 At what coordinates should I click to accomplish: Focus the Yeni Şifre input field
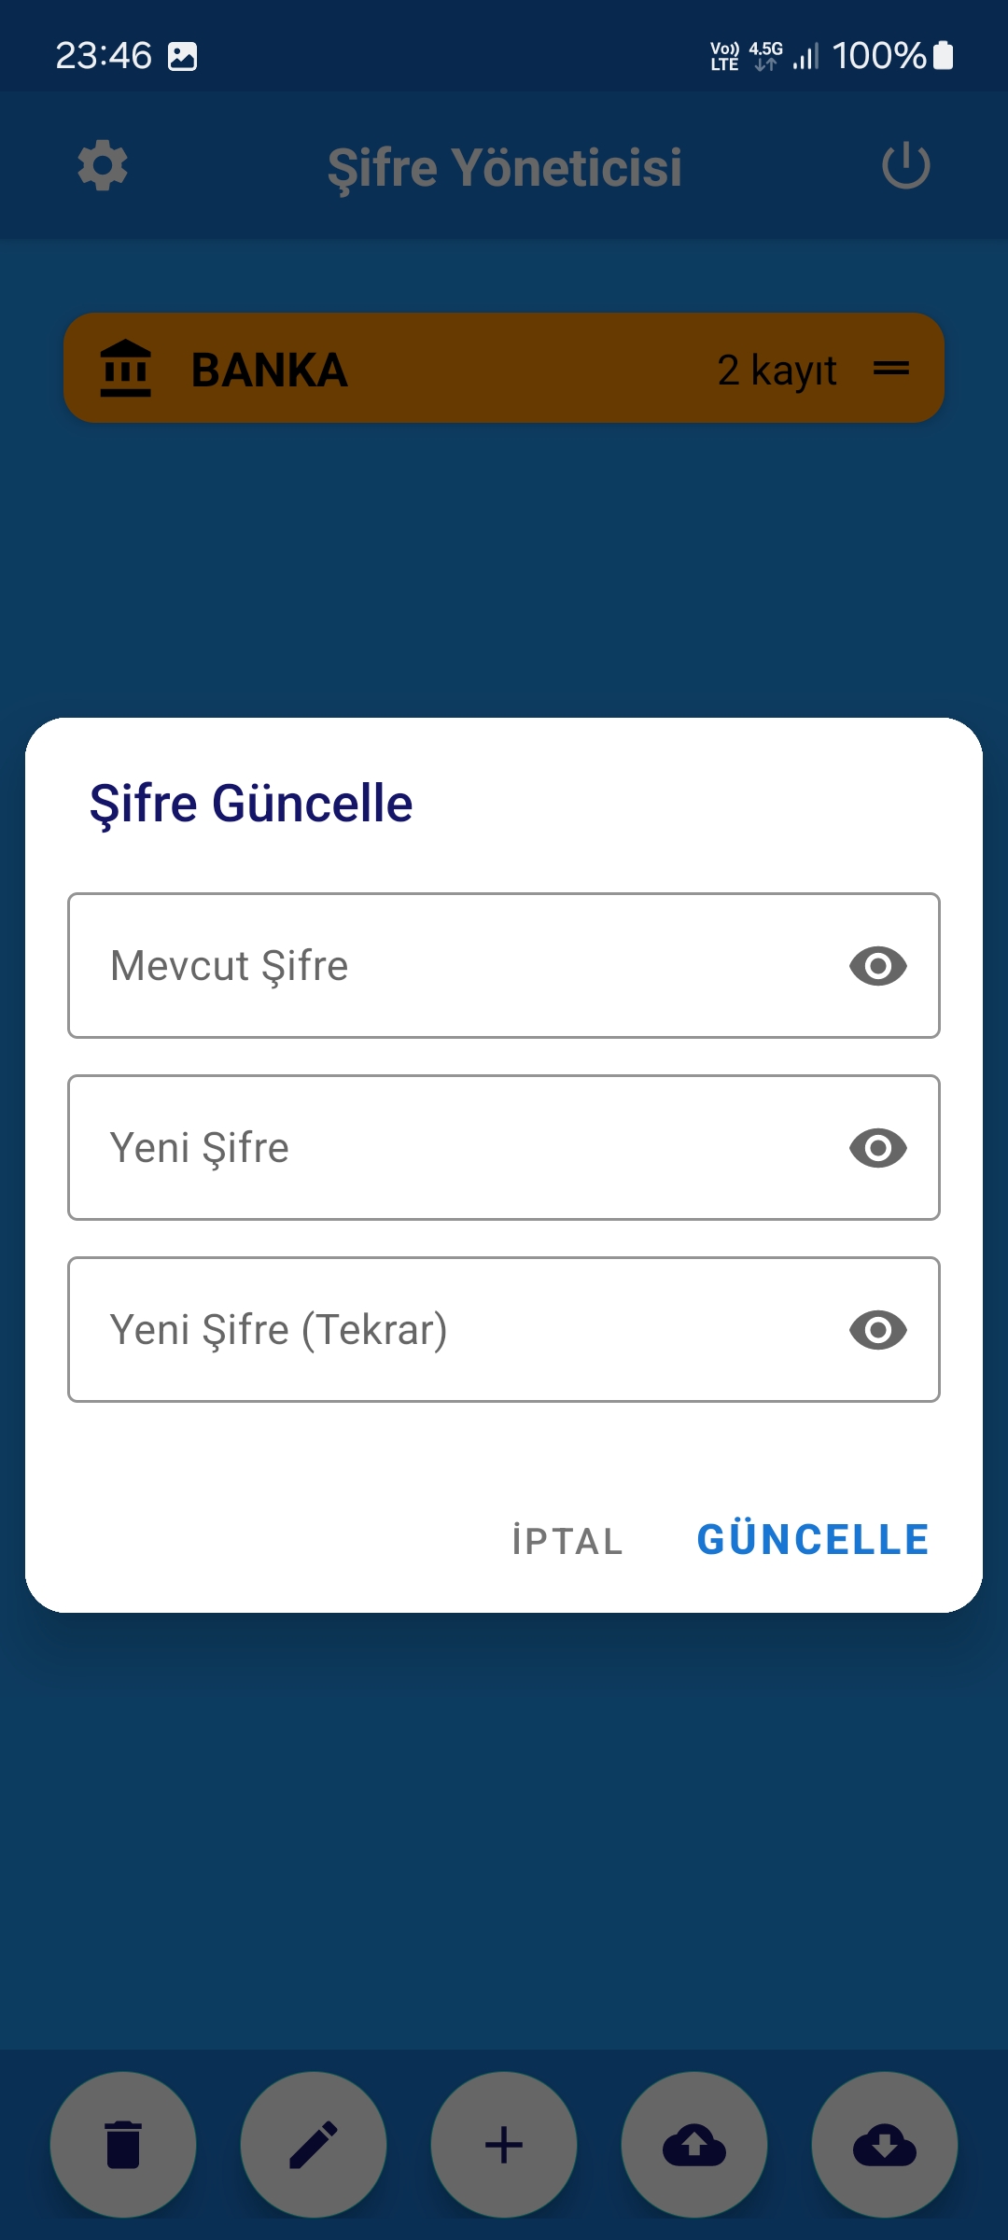point(448,1148)
